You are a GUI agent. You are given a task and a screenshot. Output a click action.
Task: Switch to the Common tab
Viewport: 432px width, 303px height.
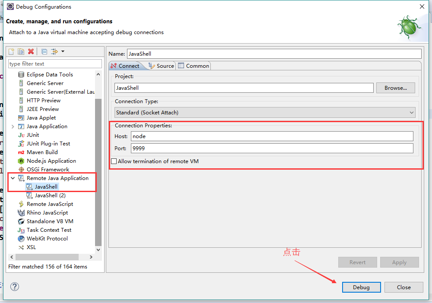pos(194,66)
